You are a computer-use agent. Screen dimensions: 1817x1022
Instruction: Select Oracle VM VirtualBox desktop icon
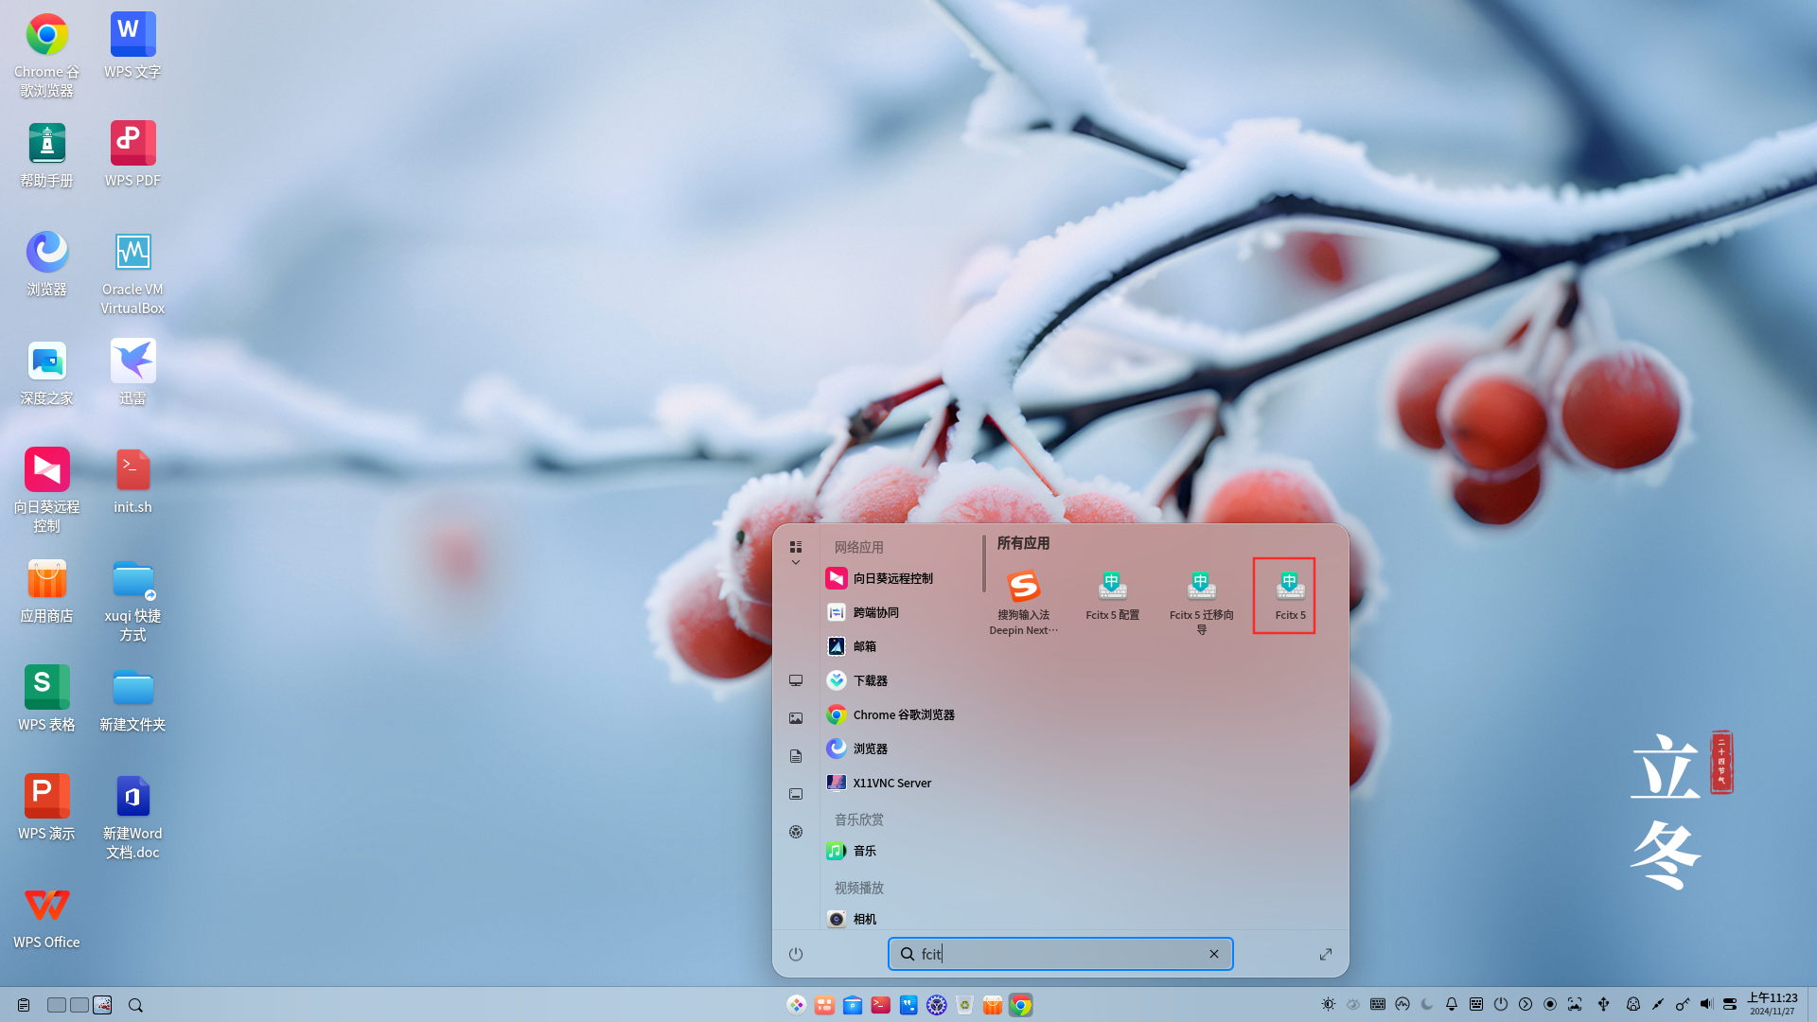click(132, 273)
